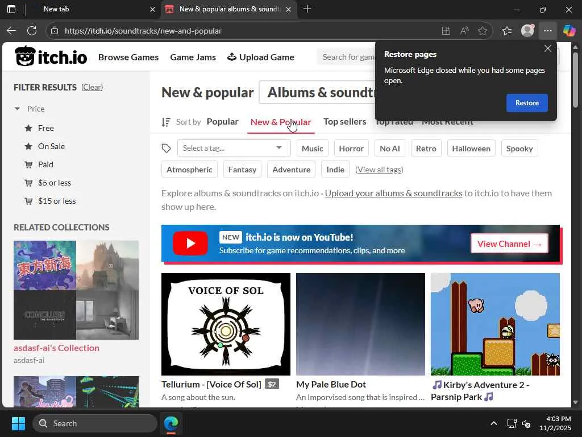Open the Windows Start menu
The image size is (582, 437).
pyautogui.click(x=18, y=423)
